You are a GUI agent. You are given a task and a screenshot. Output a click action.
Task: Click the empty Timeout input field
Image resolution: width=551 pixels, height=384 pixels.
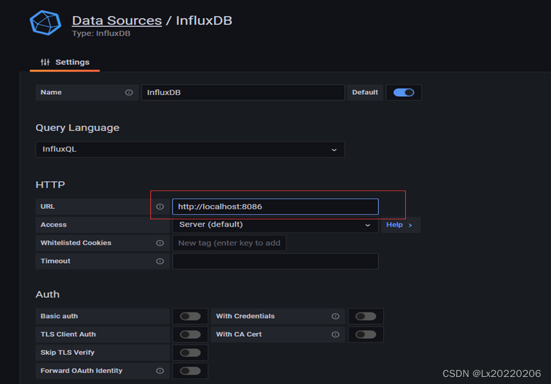[275, 261]
